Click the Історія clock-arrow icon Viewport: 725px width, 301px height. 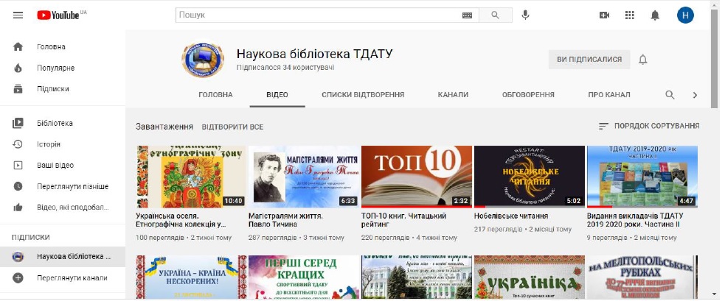pyautogui.click(x=18, y=144)
